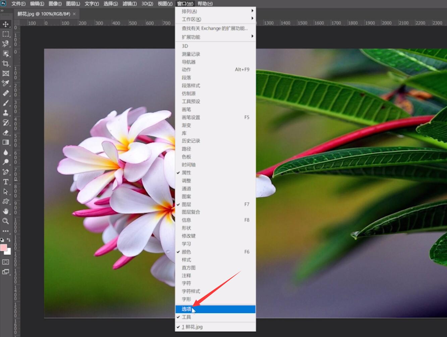The width and height of the screenshot is (447, 337).
Task: Select the Eraser tool
Action: point(6,133)
